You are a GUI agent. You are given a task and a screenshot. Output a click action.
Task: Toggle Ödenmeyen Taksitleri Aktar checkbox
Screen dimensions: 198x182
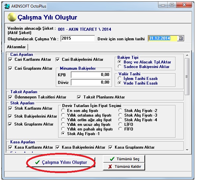[x=10, y=97]
